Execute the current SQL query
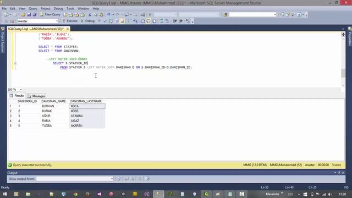The width and height of the screenshot is (352, 198). [70, 21]
